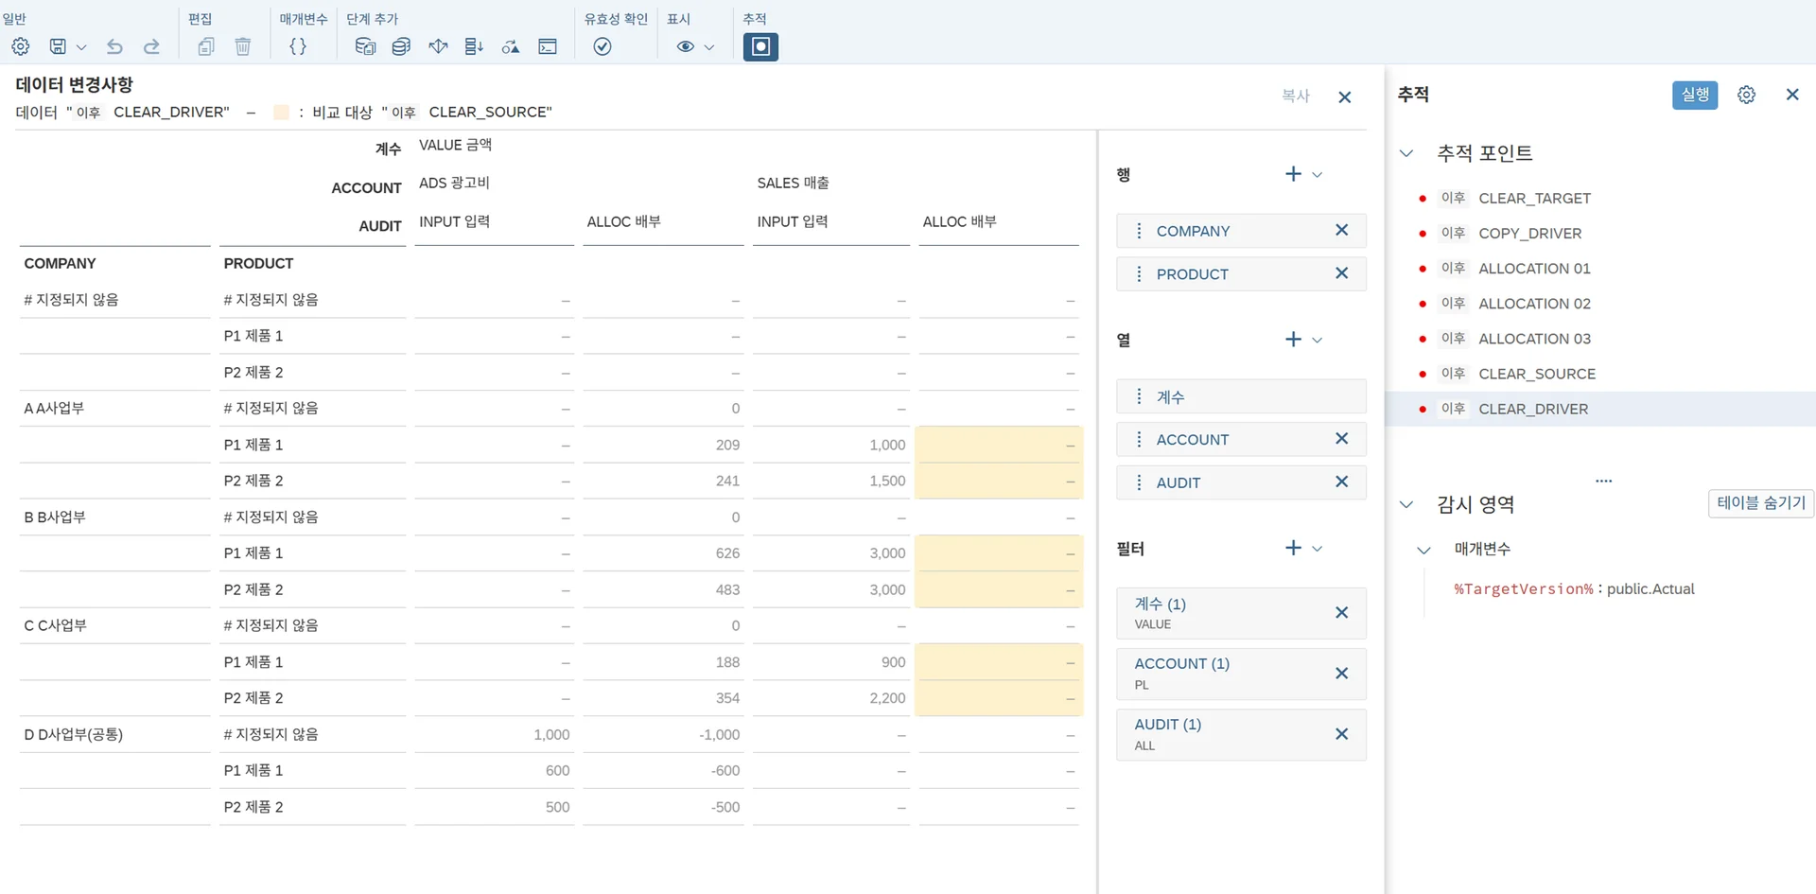Image resolution: width=1816 pixels, height=894 pixels.
Task: Add a script step icon
Action: 548,46
